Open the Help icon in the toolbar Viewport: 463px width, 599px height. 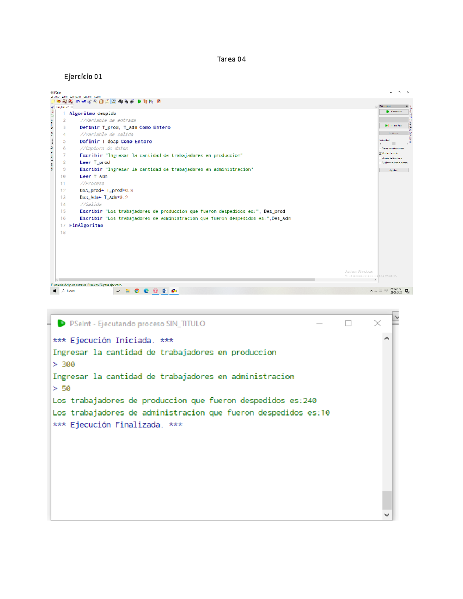pos(159,101)
